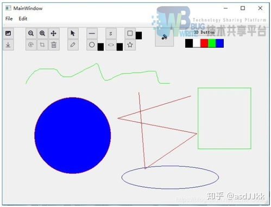Pick the circle shape tool
This screenshot has height=207, width=271.
tap(92, 45)
